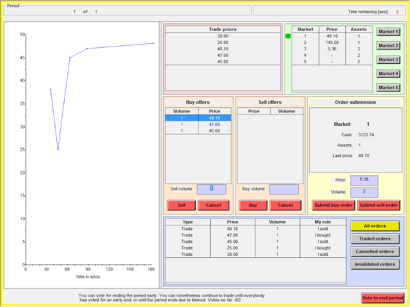Click the Sell offers Price column header
The height and width of the screenshot is (307, 410).
pos(254,111)
